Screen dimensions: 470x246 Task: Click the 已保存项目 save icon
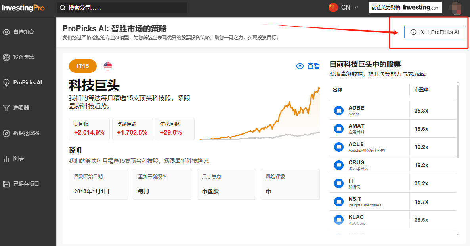click(6, 184)
